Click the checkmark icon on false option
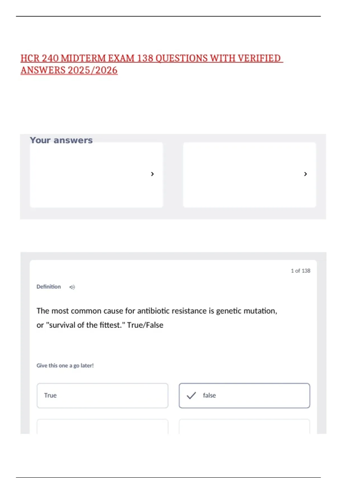This screenshot has width=337, height=478. click(x=191, y=395)
